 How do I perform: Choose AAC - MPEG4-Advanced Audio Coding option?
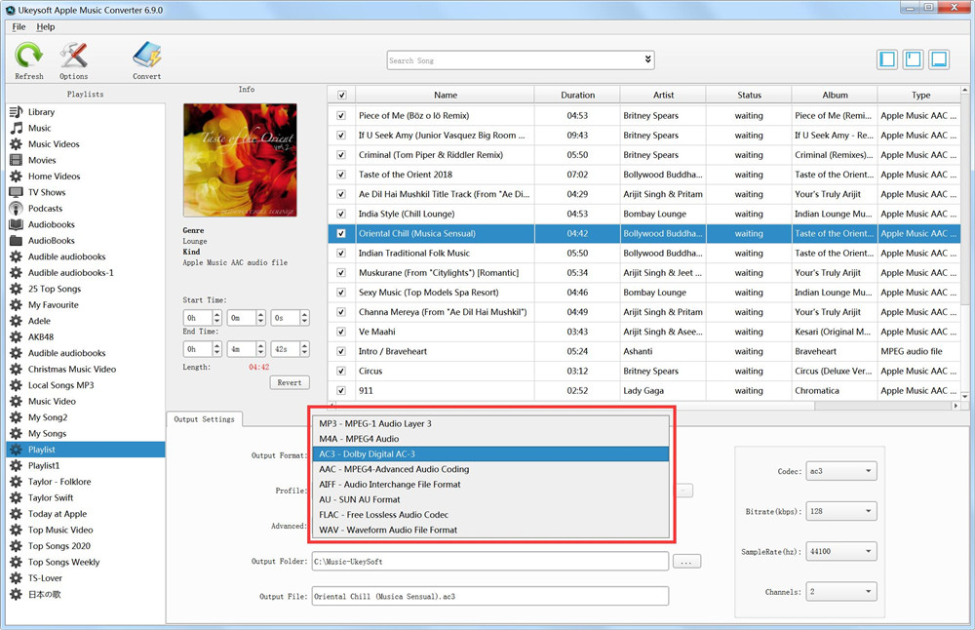[490, 469]
